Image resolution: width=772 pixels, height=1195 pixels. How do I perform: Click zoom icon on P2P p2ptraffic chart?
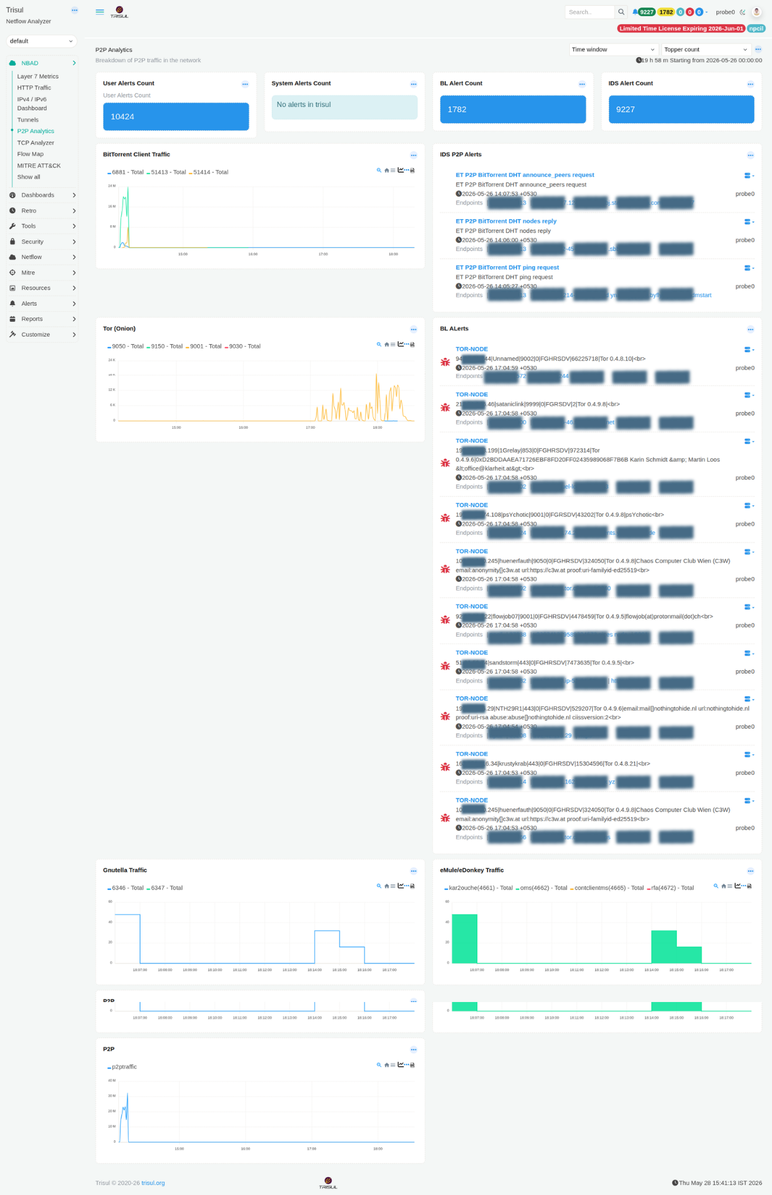click(379, 1065)
